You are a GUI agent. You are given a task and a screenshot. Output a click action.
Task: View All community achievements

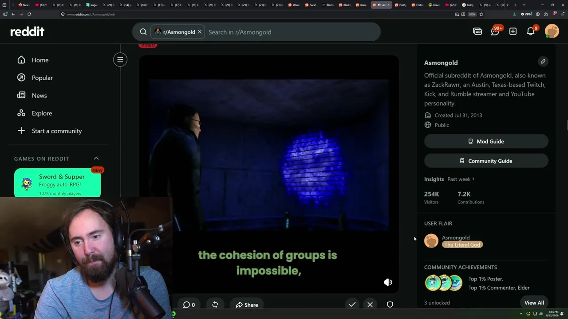pyautogui.click(x=534, y=303)
